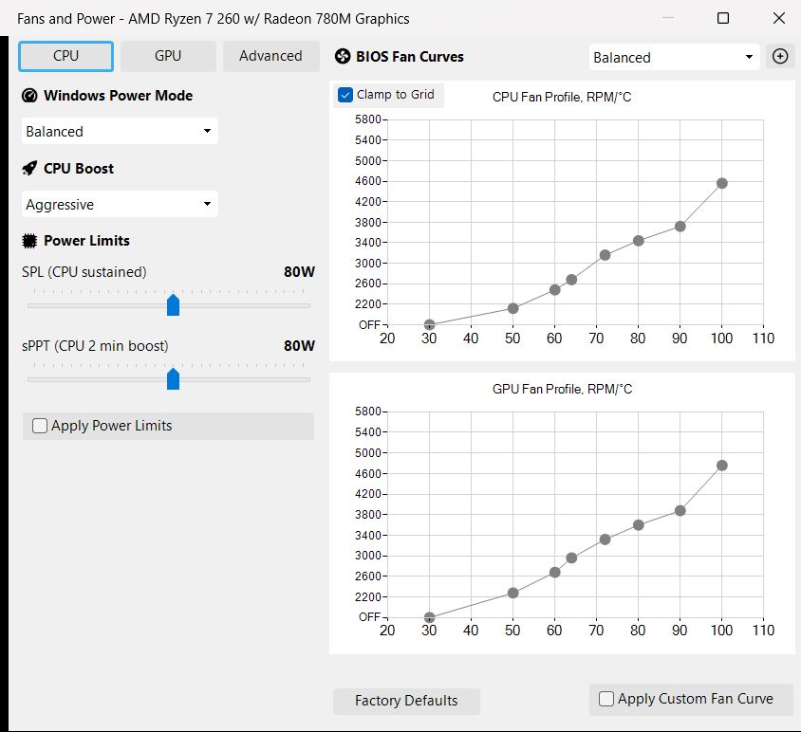The image size is (801, 732).
Task: Switch to the GPU tab
Action: 168,56
